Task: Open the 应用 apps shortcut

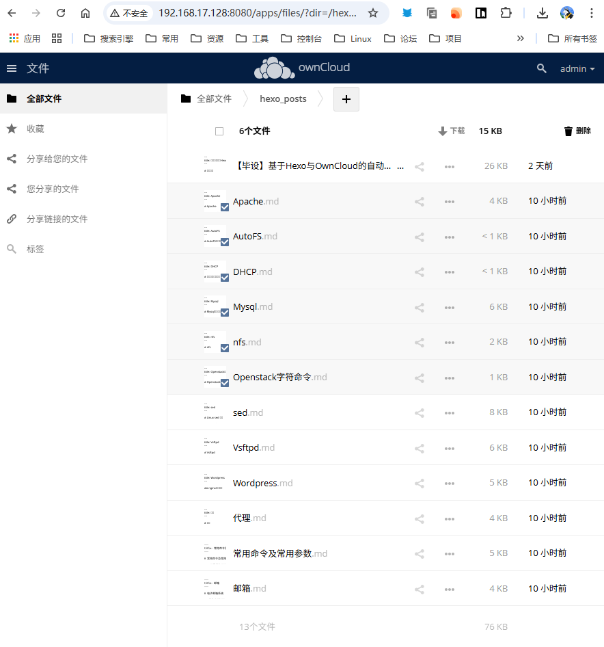Action: (x=25, y=39)
